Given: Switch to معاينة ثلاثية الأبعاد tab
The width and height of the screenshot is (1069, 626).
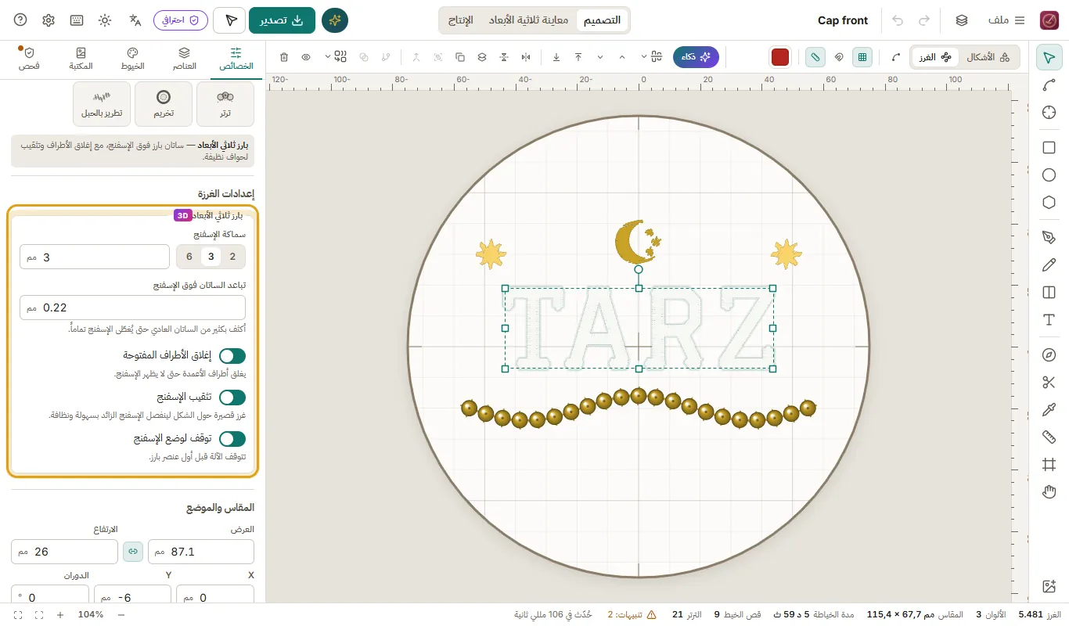Looking at the screenshot, I should 527,20.
